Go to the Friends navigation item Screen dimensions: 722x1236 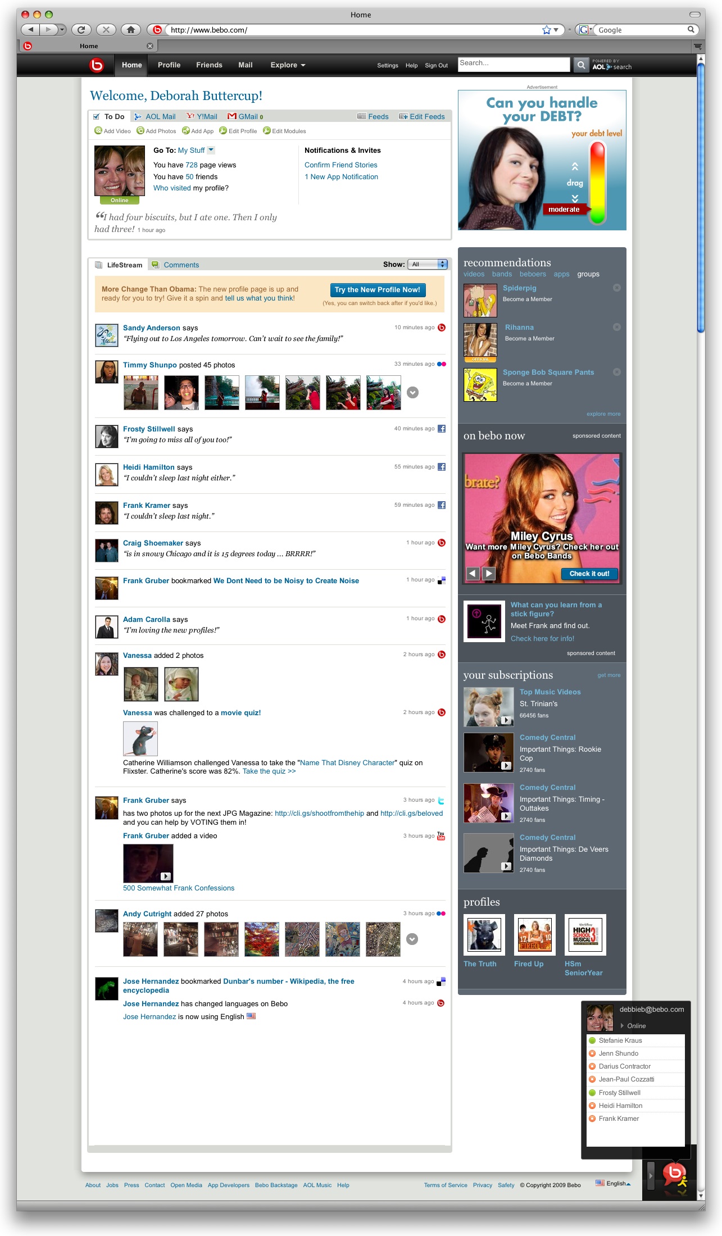(209, 65)
